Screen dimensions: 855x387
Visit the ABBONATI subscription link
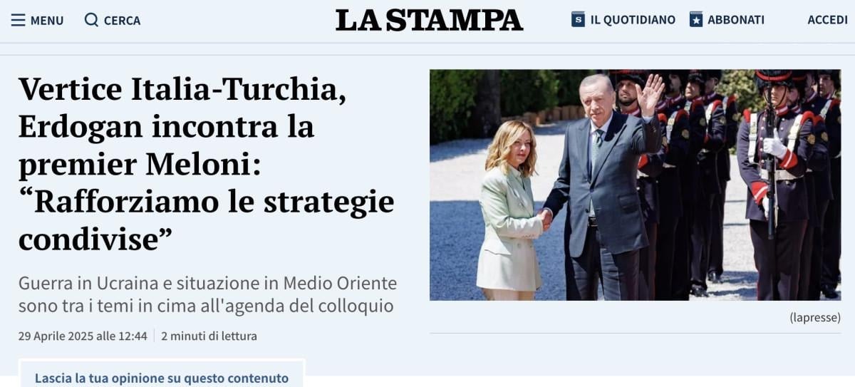736,20
